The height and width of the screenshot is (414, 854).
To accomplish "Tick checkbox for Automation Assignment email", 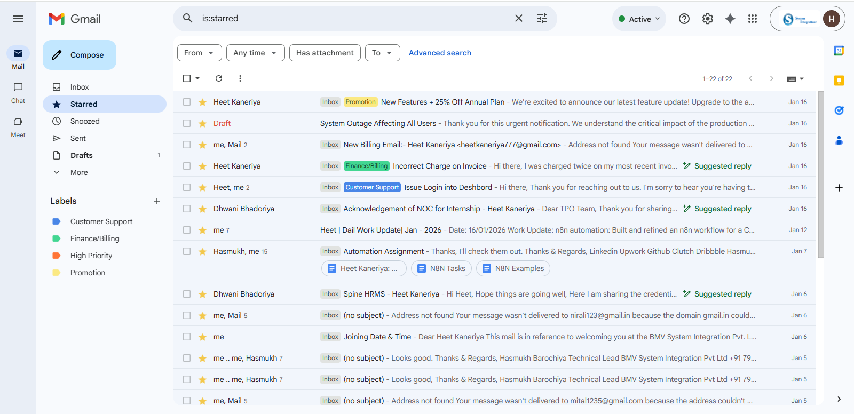I will click(x=187, y=251).
